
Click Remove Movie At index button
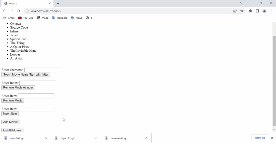(x=18, y=87)
